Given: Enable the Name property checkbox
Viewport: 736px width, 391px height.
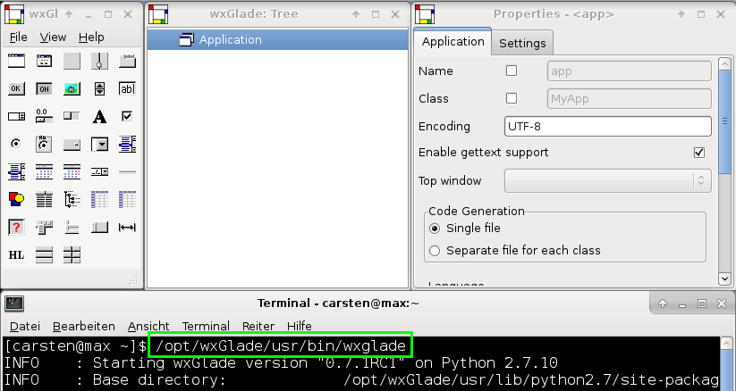Looking at the screenshot, I should click(512, 71).
